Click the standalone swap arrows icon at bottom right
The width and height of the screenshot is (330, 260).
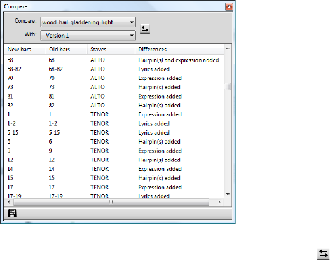point(323,253)
